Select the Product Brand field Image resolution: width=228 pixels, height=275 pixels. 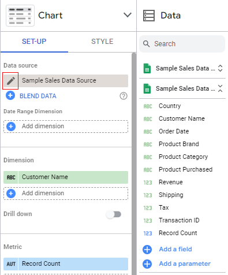(x=179, y=144)
